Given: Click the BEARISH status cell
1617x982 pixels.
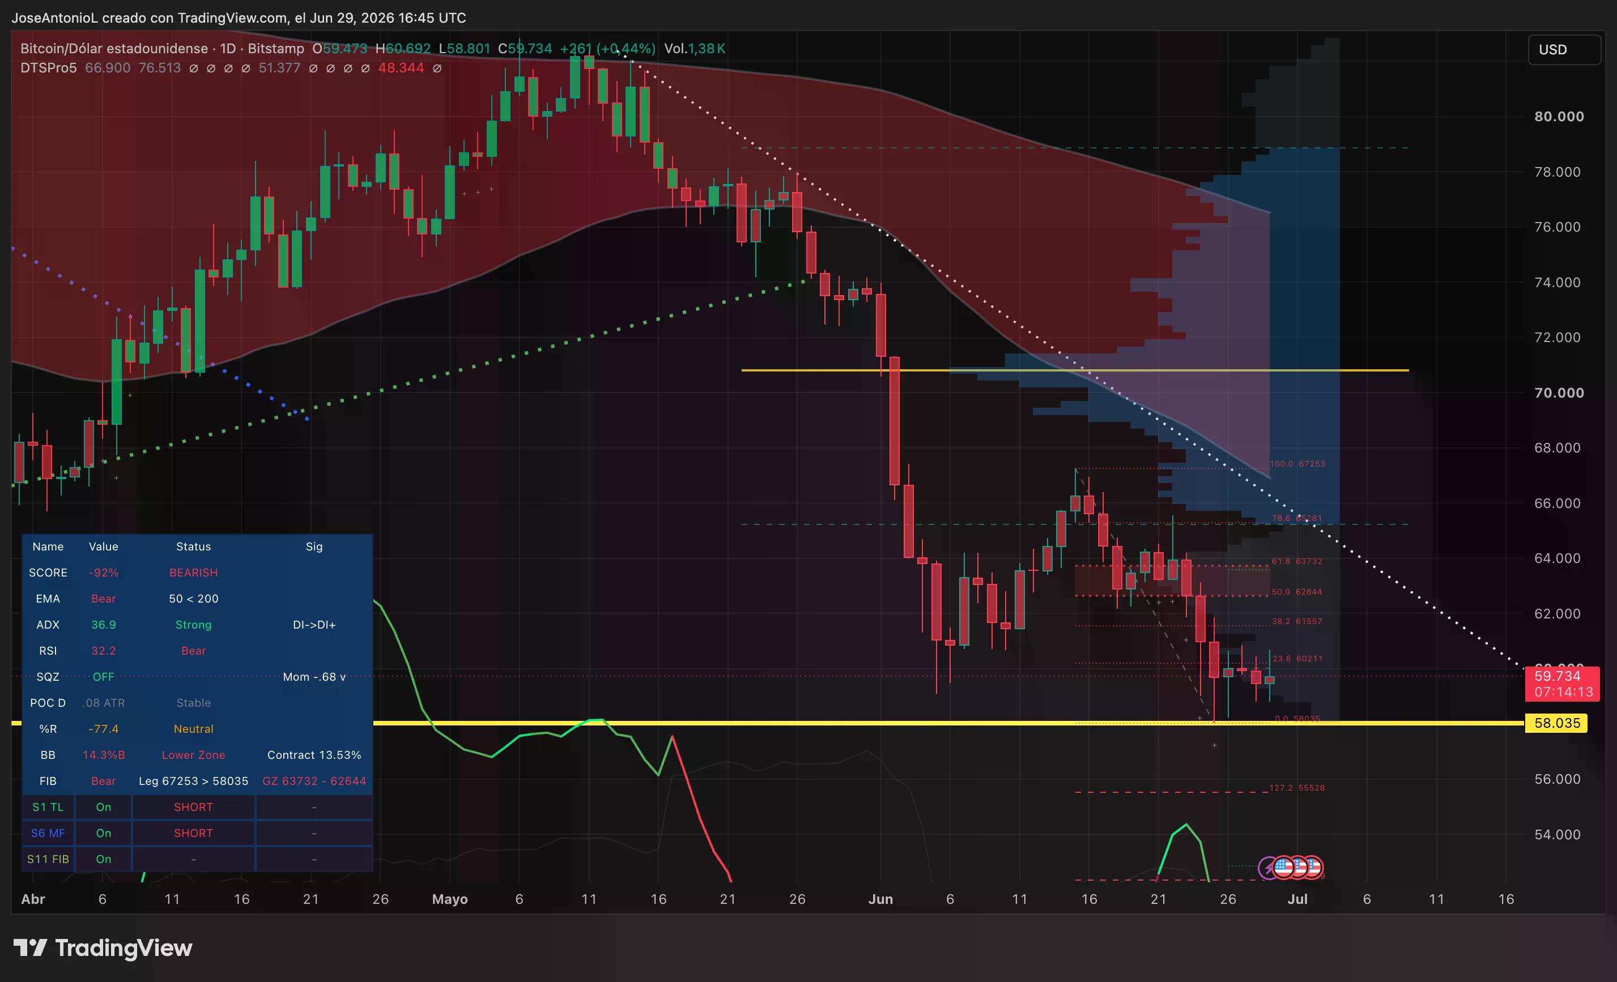Looking at the screenshot, I should (194, 573).
